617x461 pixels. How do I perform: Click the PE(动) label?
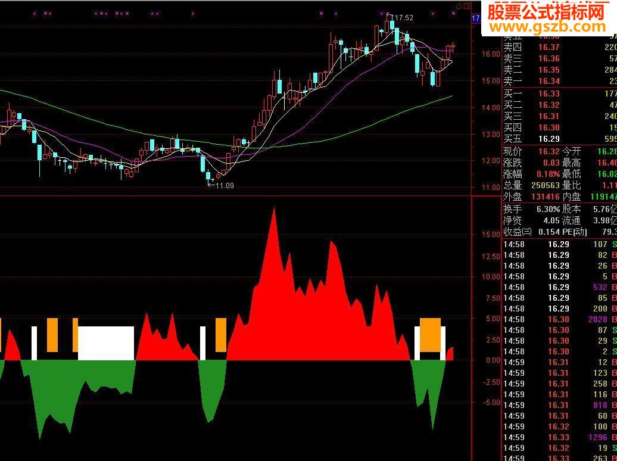point(575,232)
